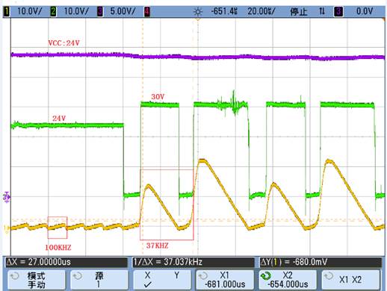This screenshot has width=387, height=291.
Task: Click the brightness sun icon in header
Action: (198, 12)
